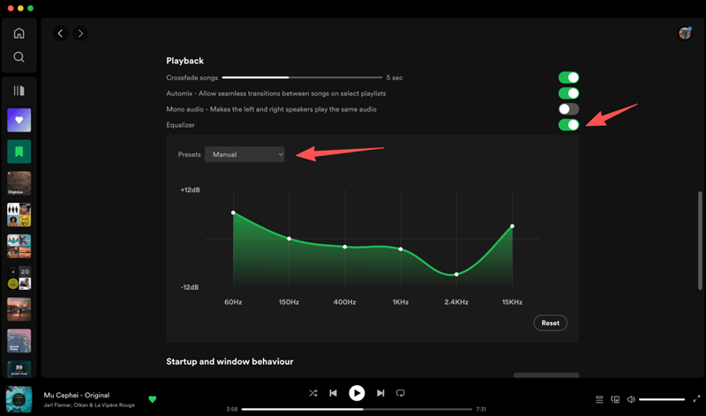Click the Playback section heading

184,61
